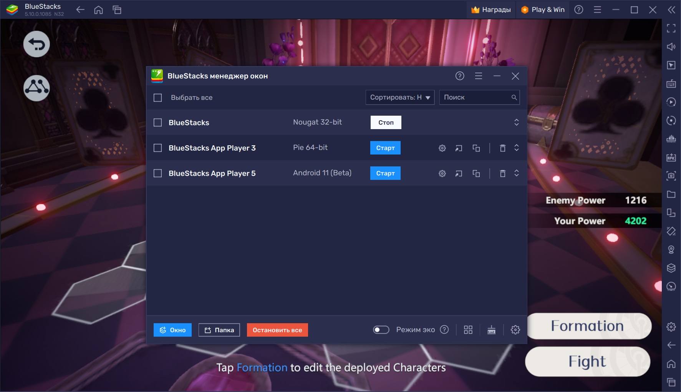The image size is (681, 392).
Task: Open settings for BlueStacks App Player 3
Action: point(442,148)
